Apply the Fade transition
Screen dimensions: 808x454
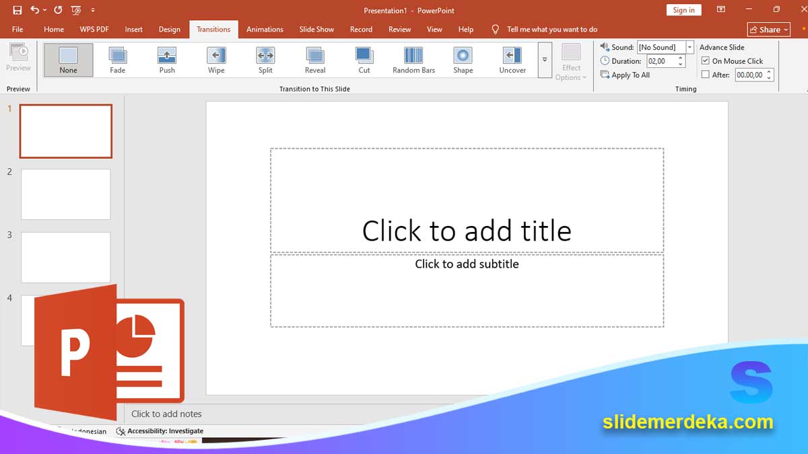[118, 60]
